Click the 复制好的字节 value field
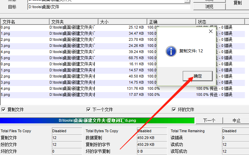 (x=152, y=144)
